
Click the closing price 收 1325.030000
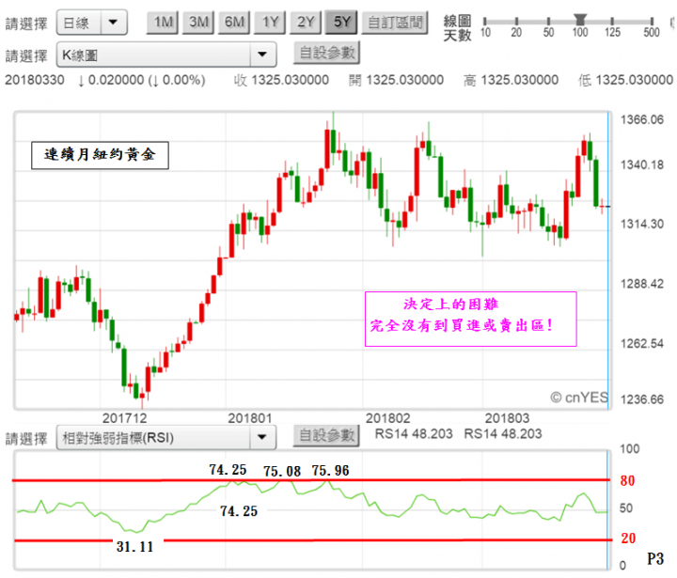tap(281, 80)
